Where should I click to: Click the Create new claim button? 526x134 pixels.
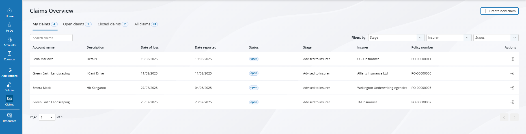(x=499, y=11)
